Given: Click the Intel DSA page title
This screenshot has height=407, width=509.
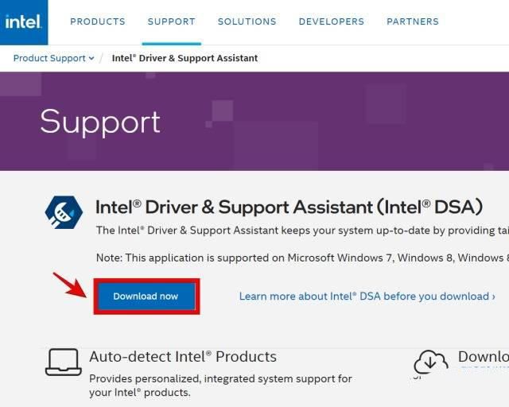Looking at the screenshot, I should pyautogui.click(x=289, y=207).
